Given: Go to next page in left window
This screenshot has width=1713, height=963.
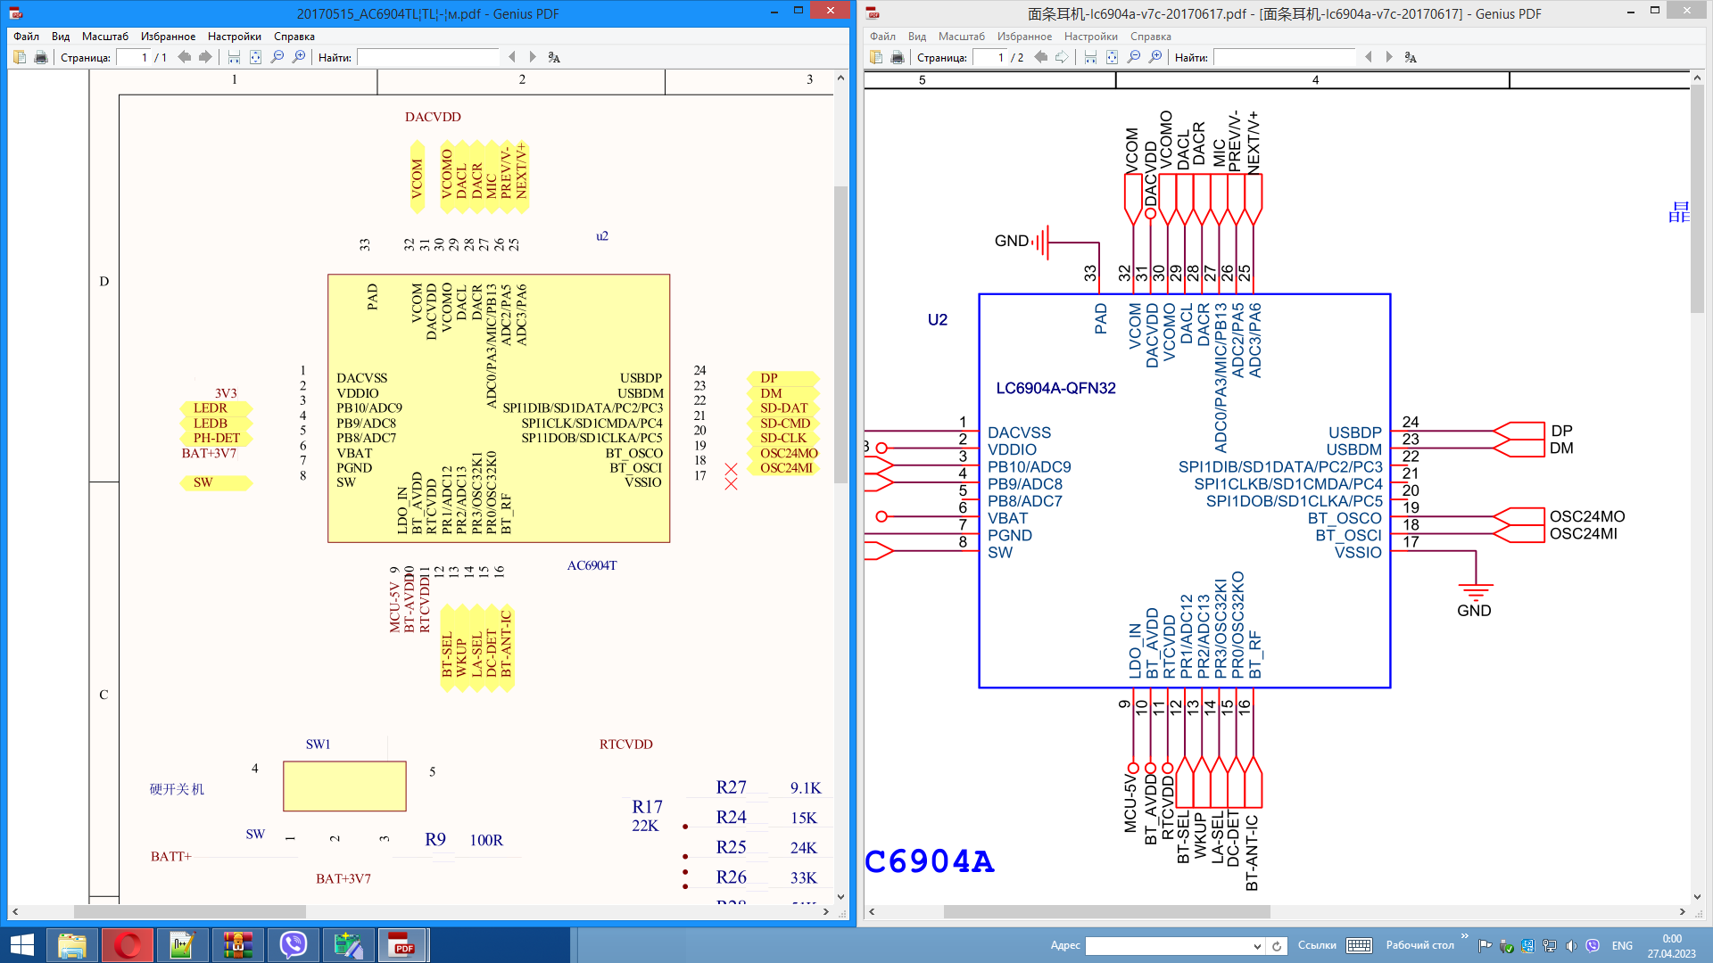Looking at the screenshot, I should pyautogui.click(x=205, y=57).
